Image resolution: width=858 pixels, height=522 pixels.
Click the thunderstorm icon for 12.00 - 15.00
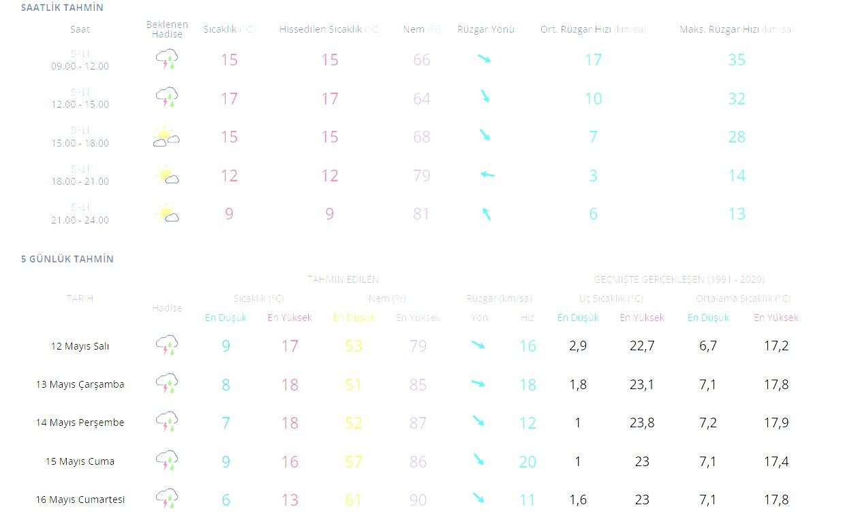[167, 98]
